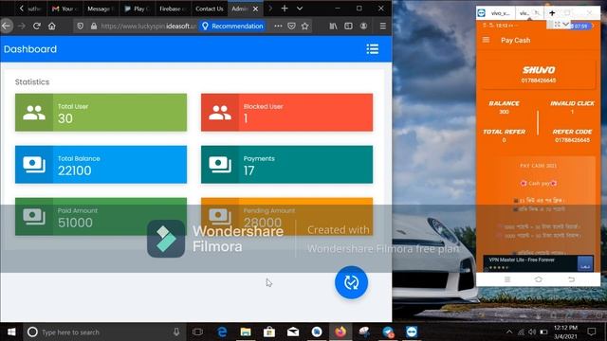Close the Admin tab

pos(255,9)
